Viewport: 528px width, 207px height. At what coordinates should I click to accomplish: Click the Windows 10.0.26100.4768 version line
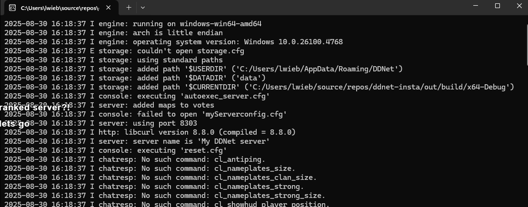[173, 42]
